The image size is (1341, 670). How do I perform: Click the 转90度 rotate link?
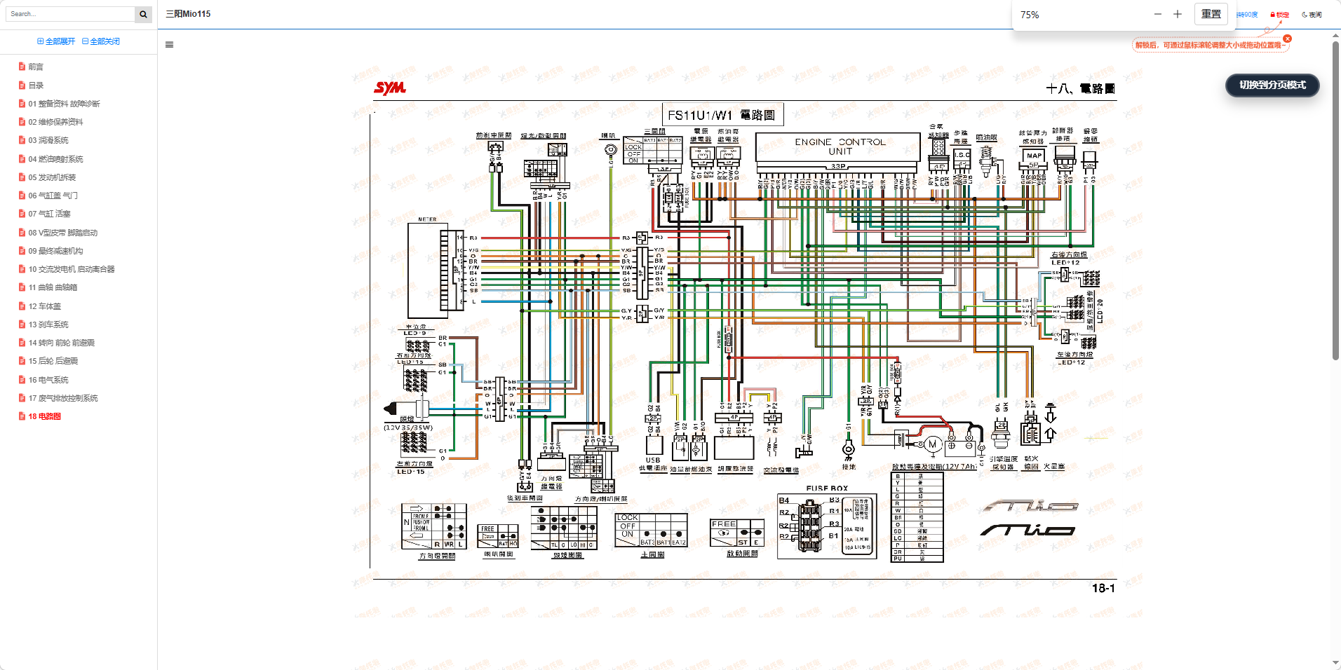1247,15
